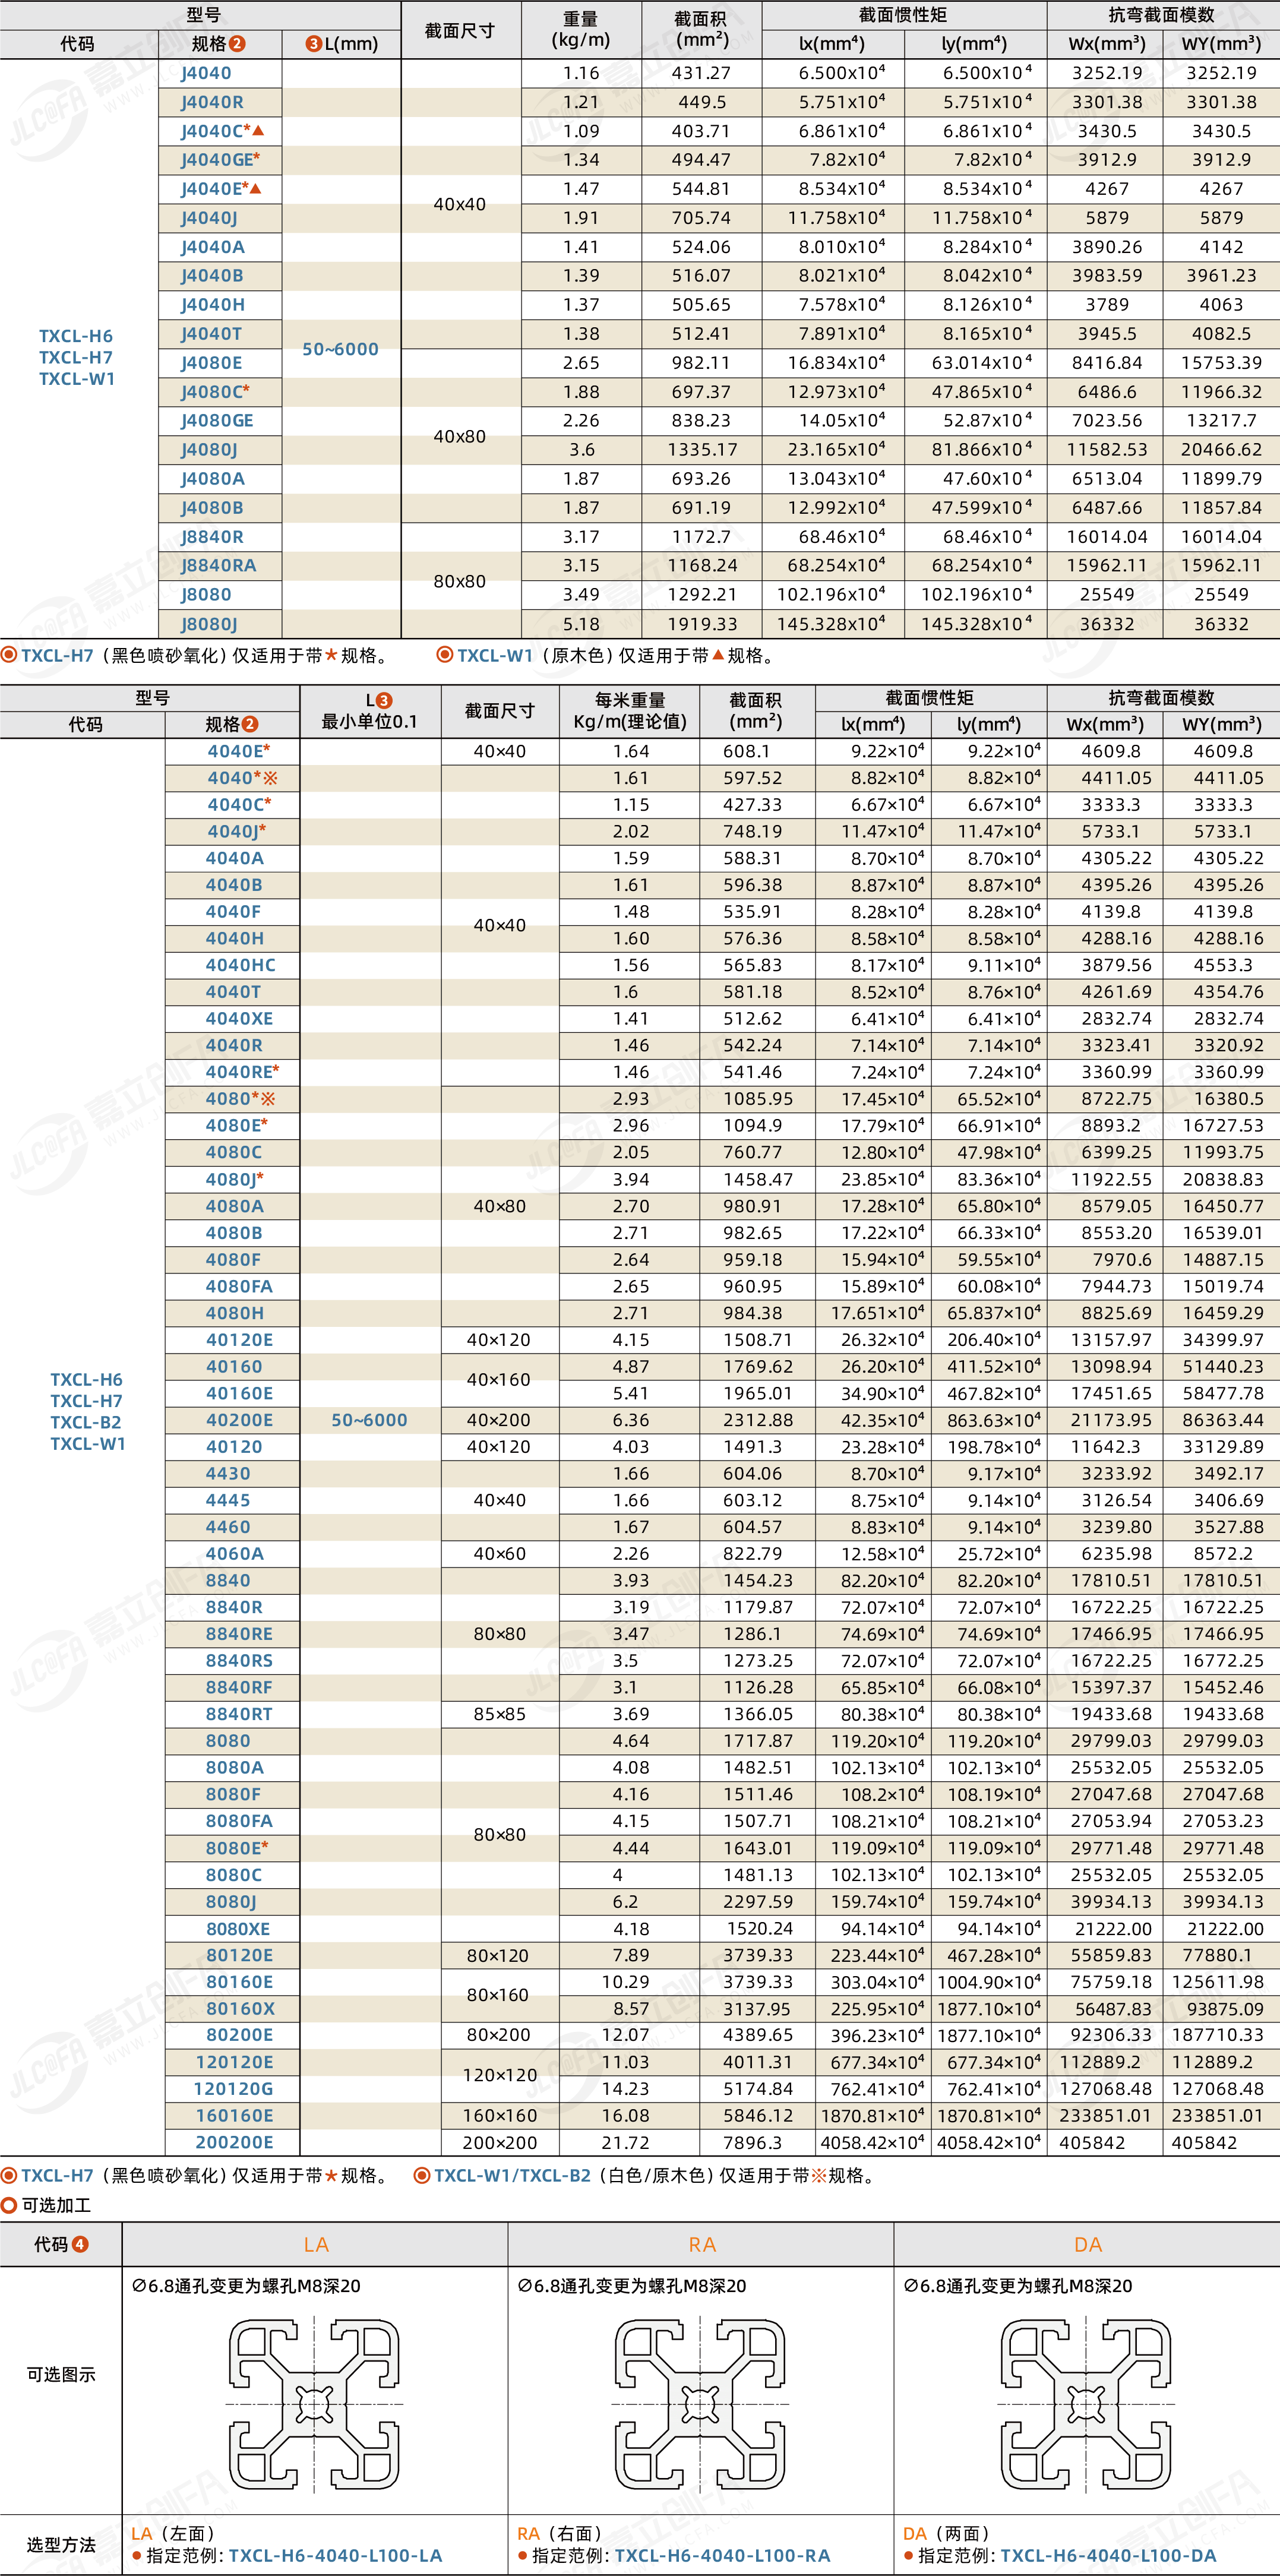Select the J8080J spec cell

[220, 624]
